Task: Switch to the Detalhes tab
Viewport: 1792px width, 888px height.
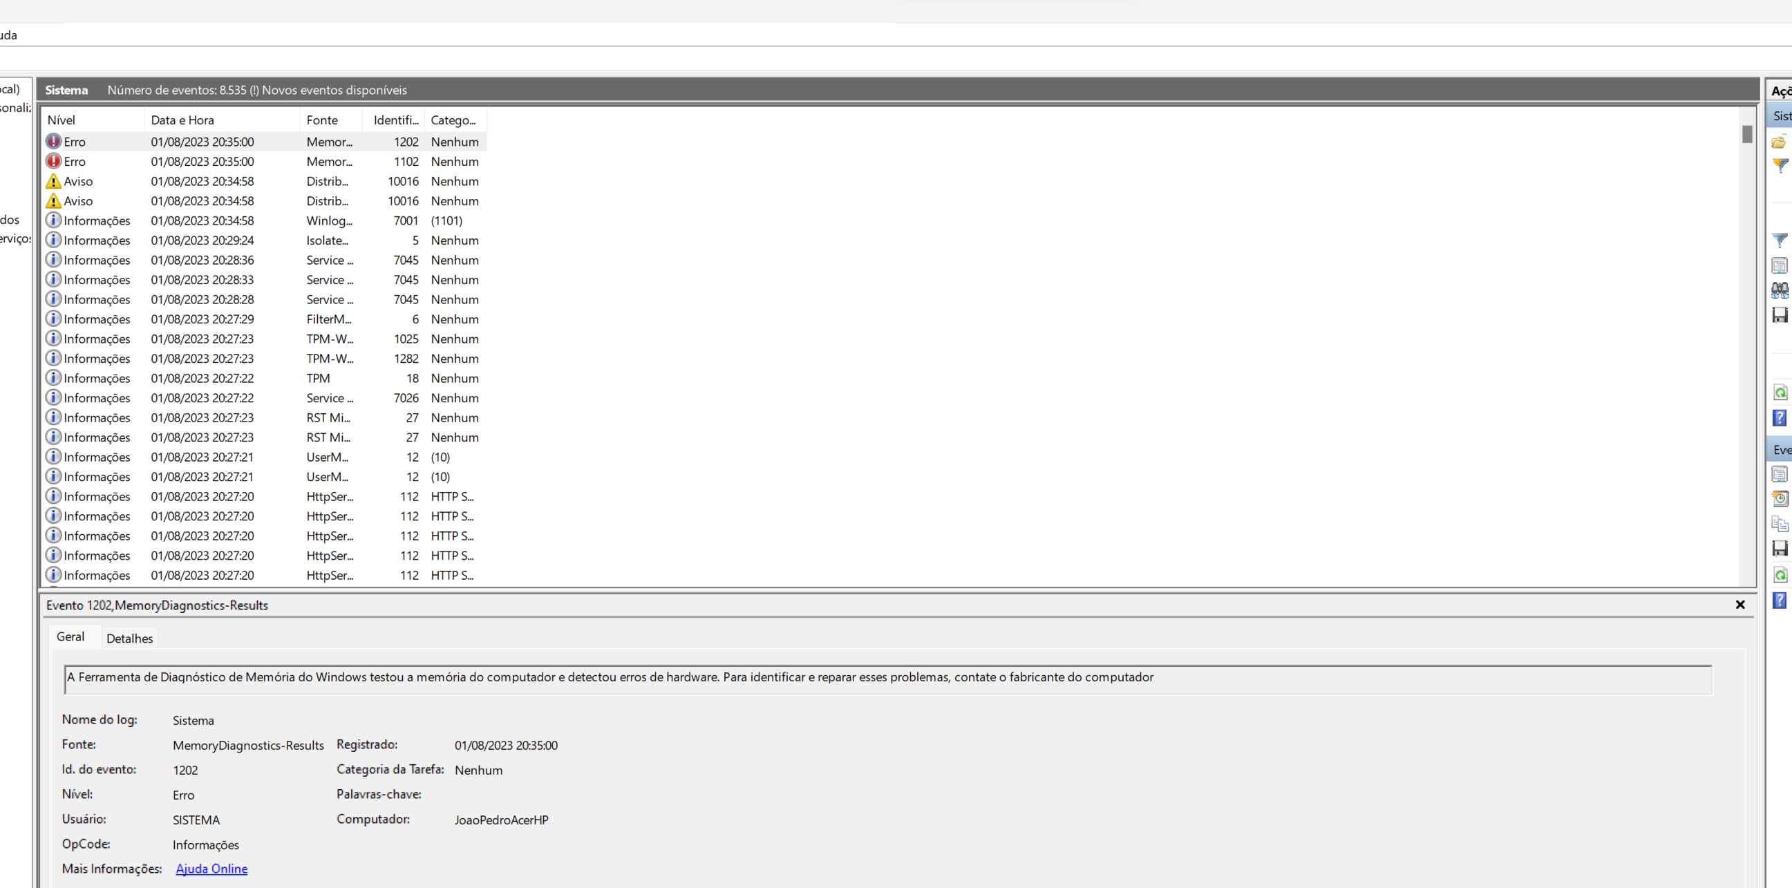Action: pyautogui.click(x=129, y=639)
